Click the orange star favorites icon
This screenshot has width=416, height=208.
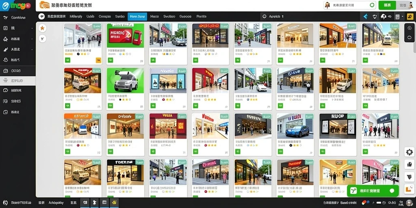42,28
